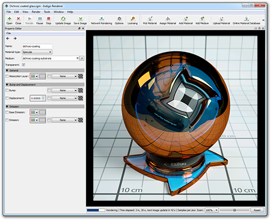Open the Render menu
The width and height of the screenshot is (271, 220).
pos(36,12)
